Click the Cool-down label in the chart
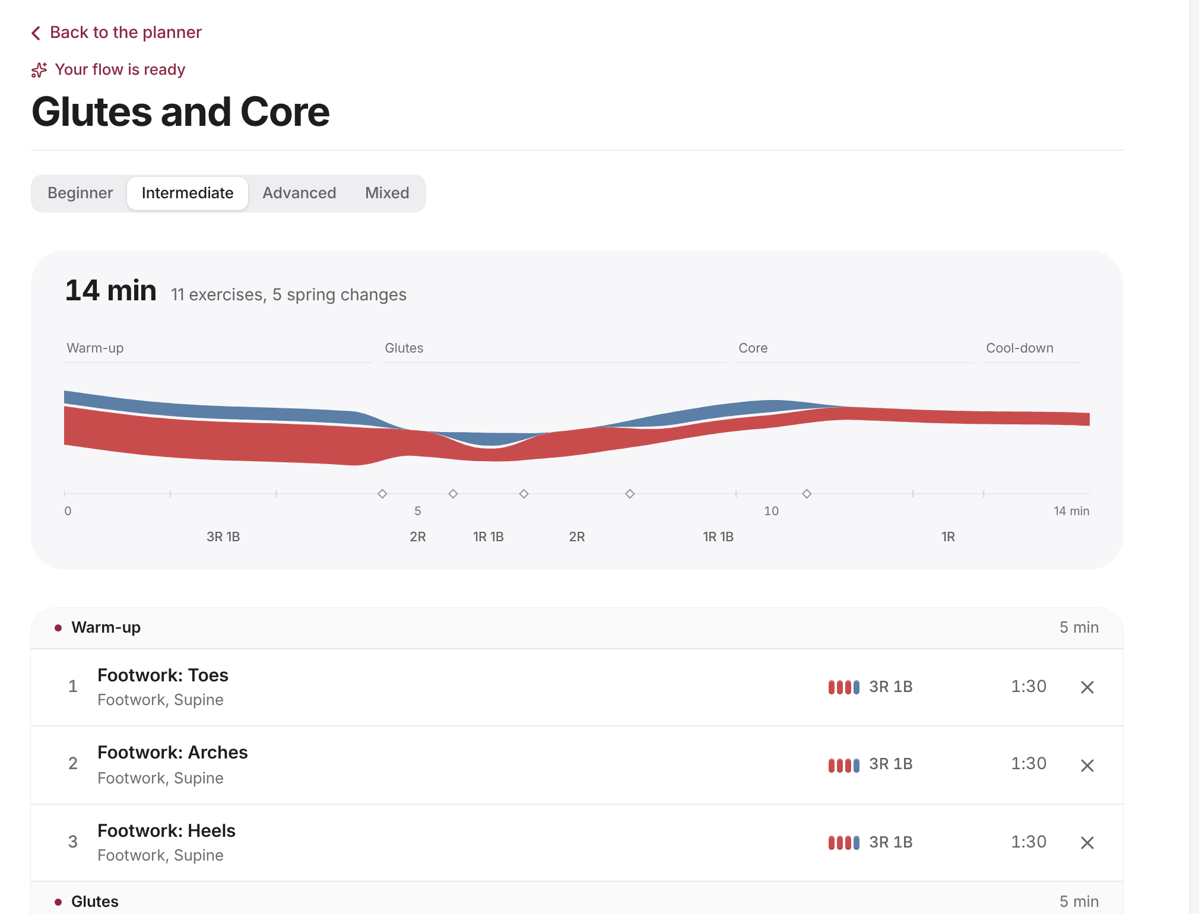Image resolution: width=1199 pixels, height=914 pixels. tap(1020, 348)
